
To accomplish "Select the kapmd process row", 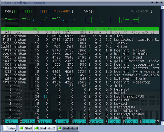I will click(x=80, y=93).
